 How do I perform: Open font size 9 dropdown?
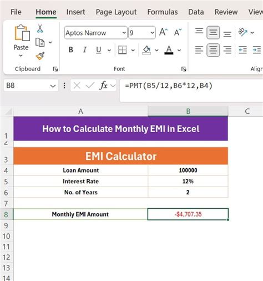point(152,33)
